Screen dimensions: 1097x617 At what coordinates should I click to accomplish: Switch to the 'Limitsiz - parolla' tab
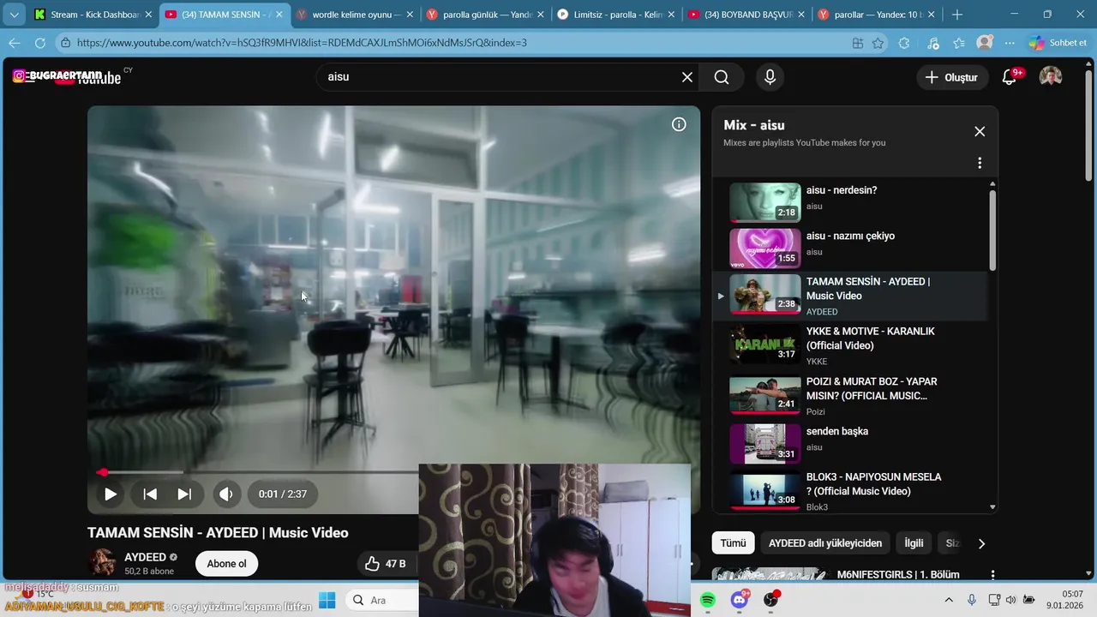coord(616,15)
